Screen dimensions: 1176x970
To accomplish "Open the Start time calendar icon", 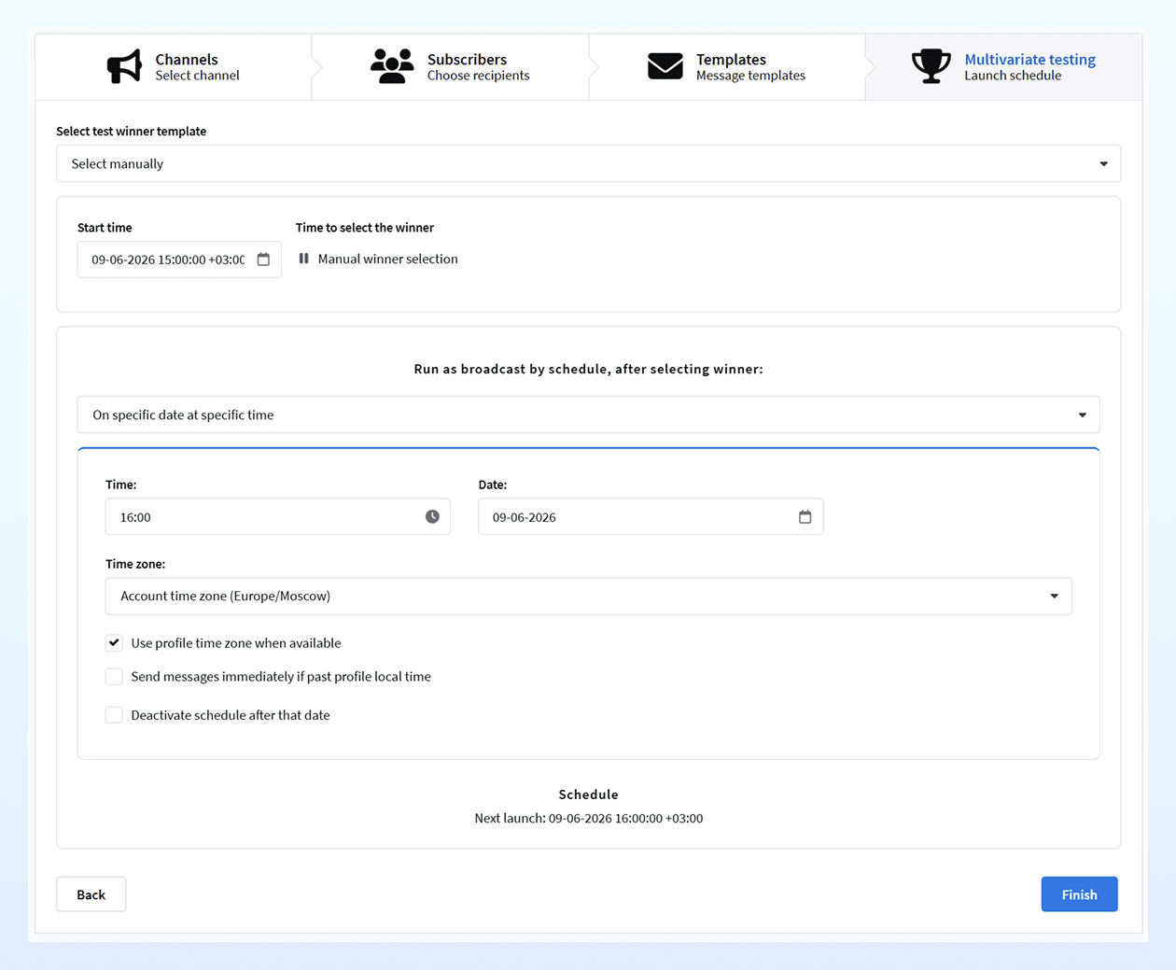I will [263, 260].
